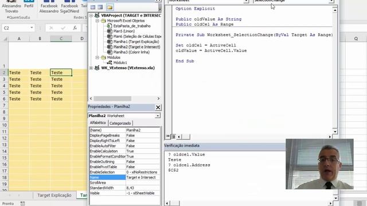Open Target Explicação sheet tab
Image resolution: width=367 pixels, height=206 pixels.
tap(54, 195)
